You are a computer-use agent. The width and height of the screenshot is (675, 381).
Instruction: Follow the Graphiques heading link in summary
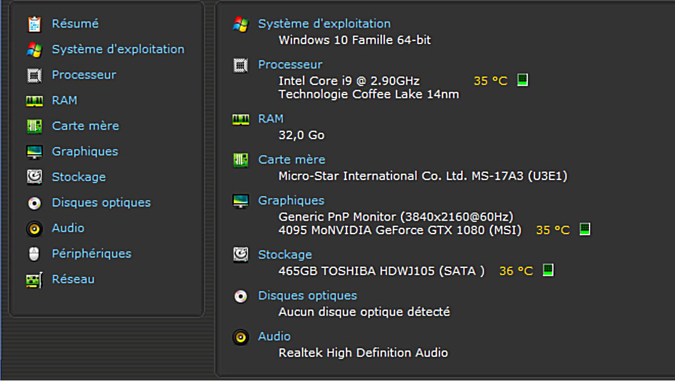(291, 201)
